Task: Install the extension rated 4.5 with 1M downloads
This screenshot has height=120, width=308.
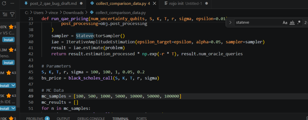Action: coord(5,86)
